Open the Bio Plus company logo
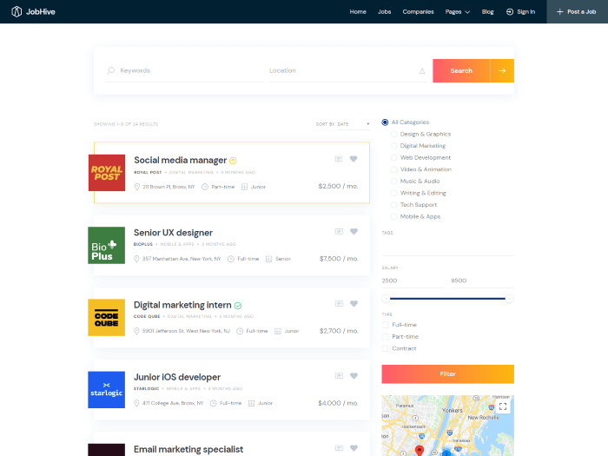608x456 pixels. [107, 246]
